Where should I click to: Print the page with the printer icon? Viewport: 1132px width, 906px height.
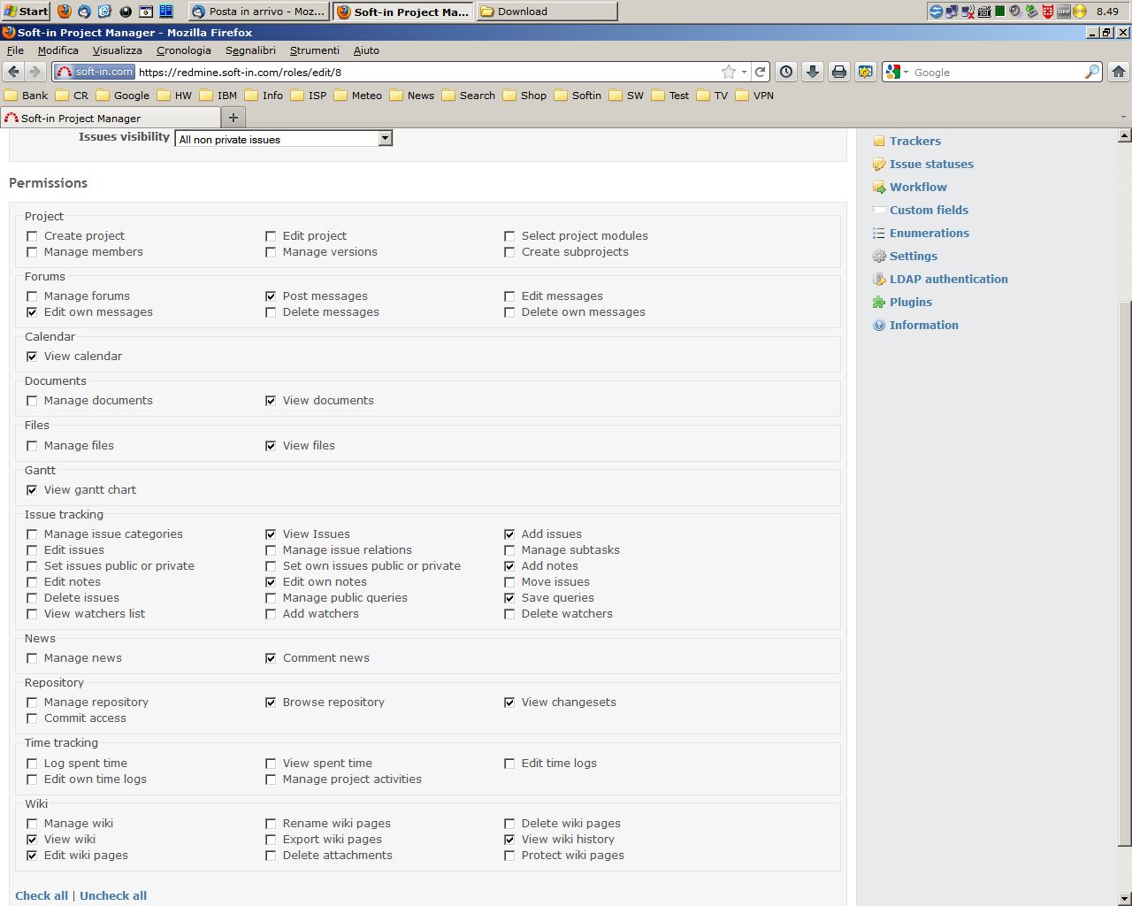coord(839,72)
